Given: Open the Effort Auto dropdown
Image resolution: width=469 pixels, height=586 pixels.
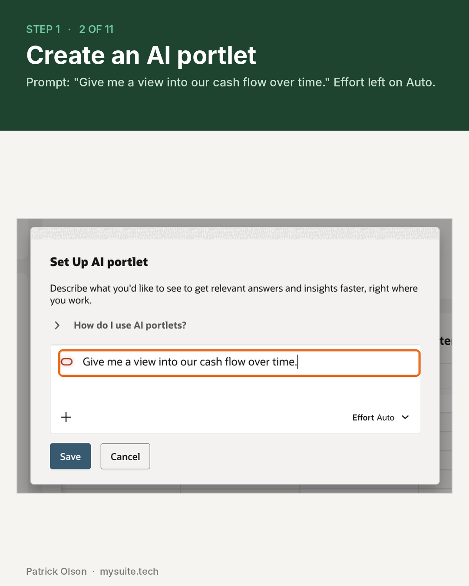Looking at the screenshot, I should [x=380, y=417].
